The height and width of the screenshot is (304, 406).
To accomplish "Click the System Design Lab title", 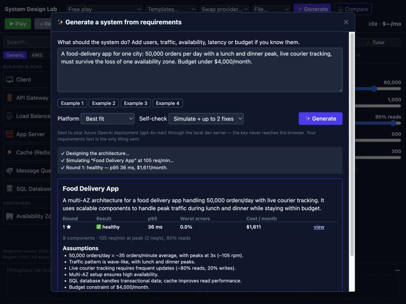I will pos(31,9).
